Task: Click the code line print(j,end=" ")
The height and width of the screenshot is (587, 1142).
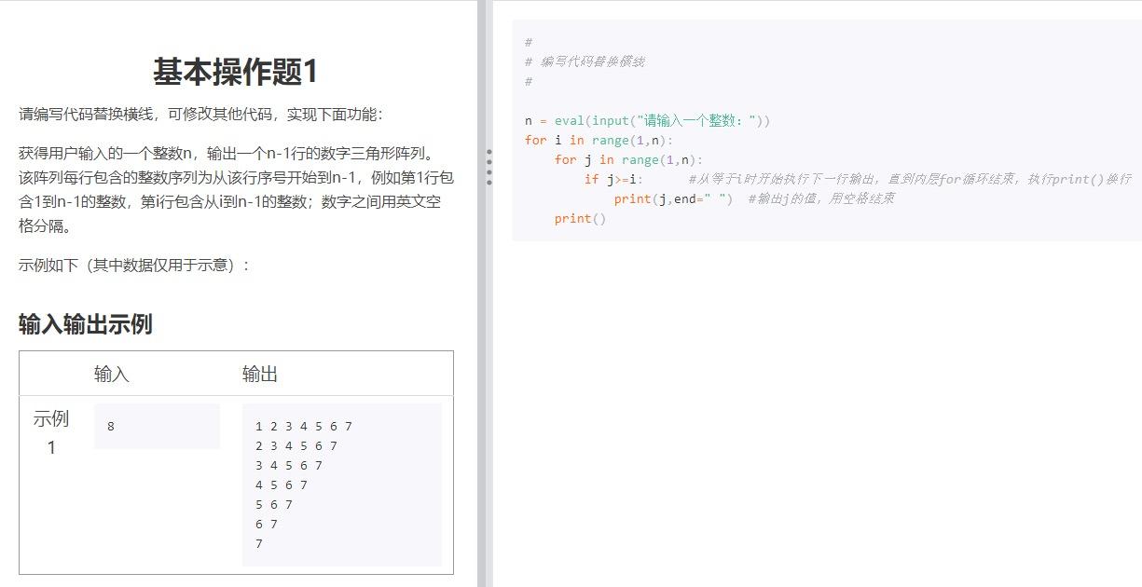Action: (673, 198)
